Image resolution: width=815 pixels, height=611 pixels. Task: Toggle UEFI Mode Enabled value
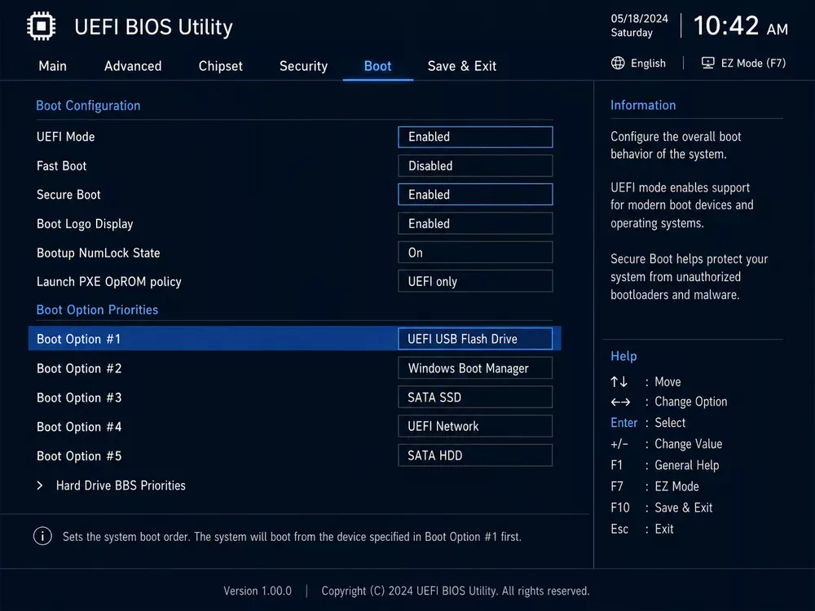click(x=475, y=137)
